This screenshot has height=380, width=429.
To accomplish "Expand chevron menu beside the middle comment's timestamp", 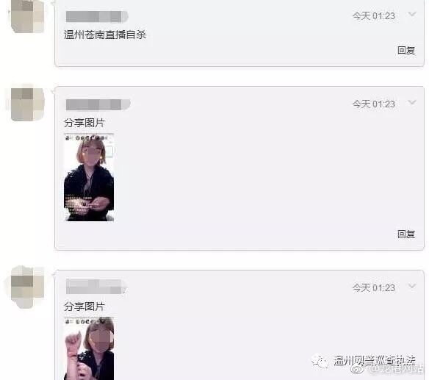I will 412,102.
